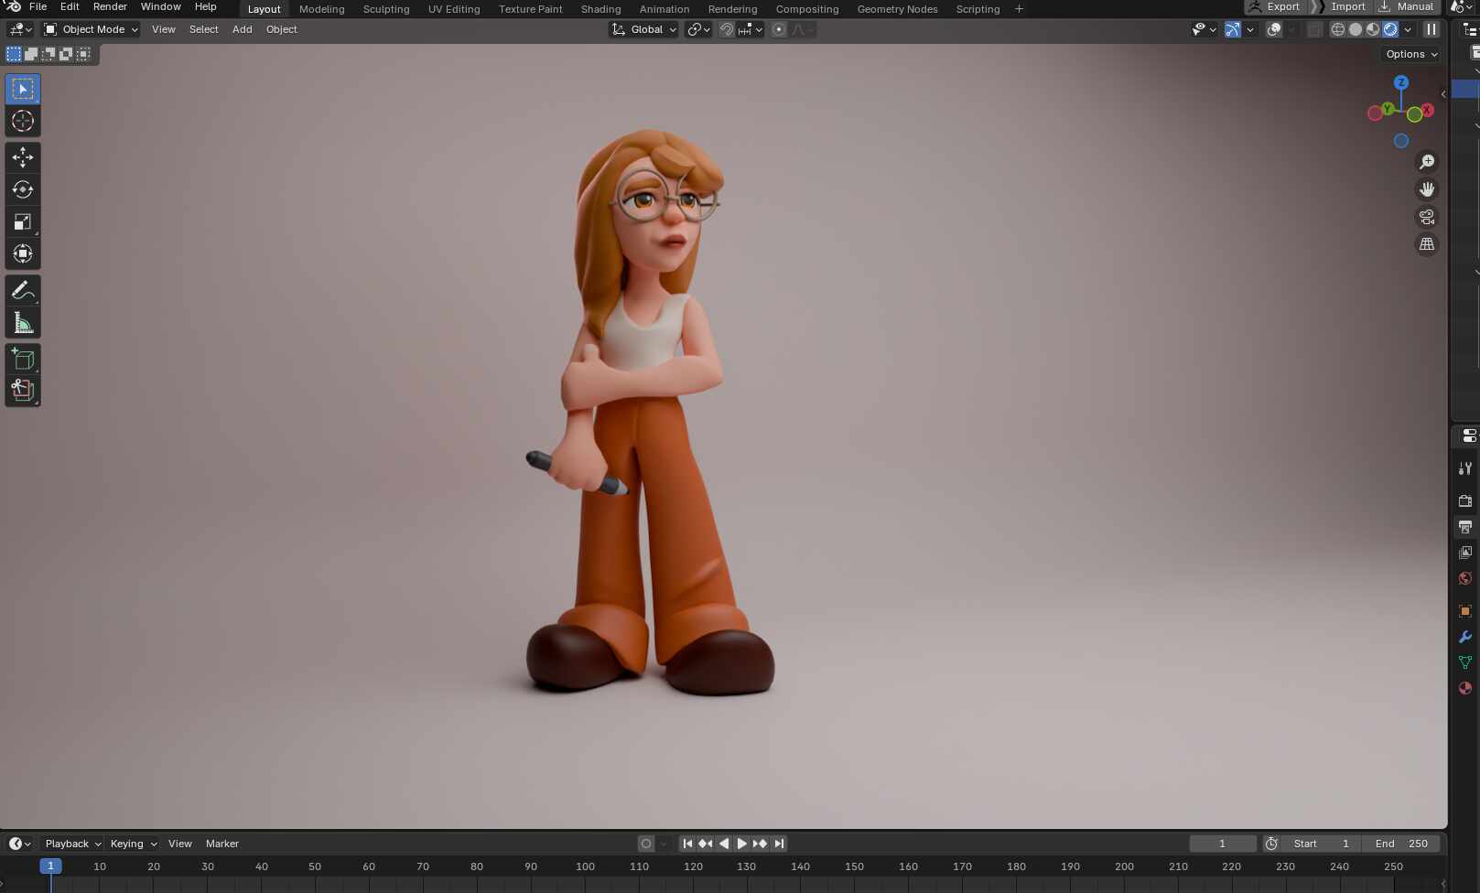The height and width of the screenshot is (893, 1480).
Task: Enable snapping magnet toggle
Action: pyautogui.click(x=727, y=29)
